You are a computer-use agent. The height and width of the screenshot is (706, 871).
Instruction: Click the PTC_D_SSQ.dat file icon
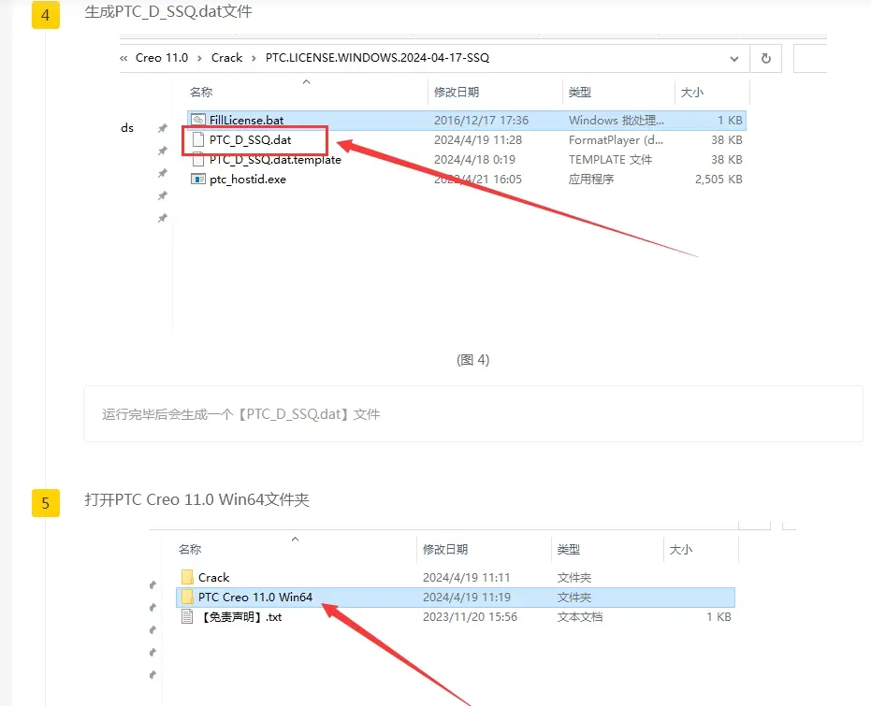(198, 140)
